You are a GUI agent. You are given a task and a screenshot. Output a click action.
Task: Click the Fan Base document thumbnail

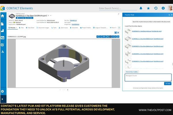pyautogui.click(x=12, y=16)
